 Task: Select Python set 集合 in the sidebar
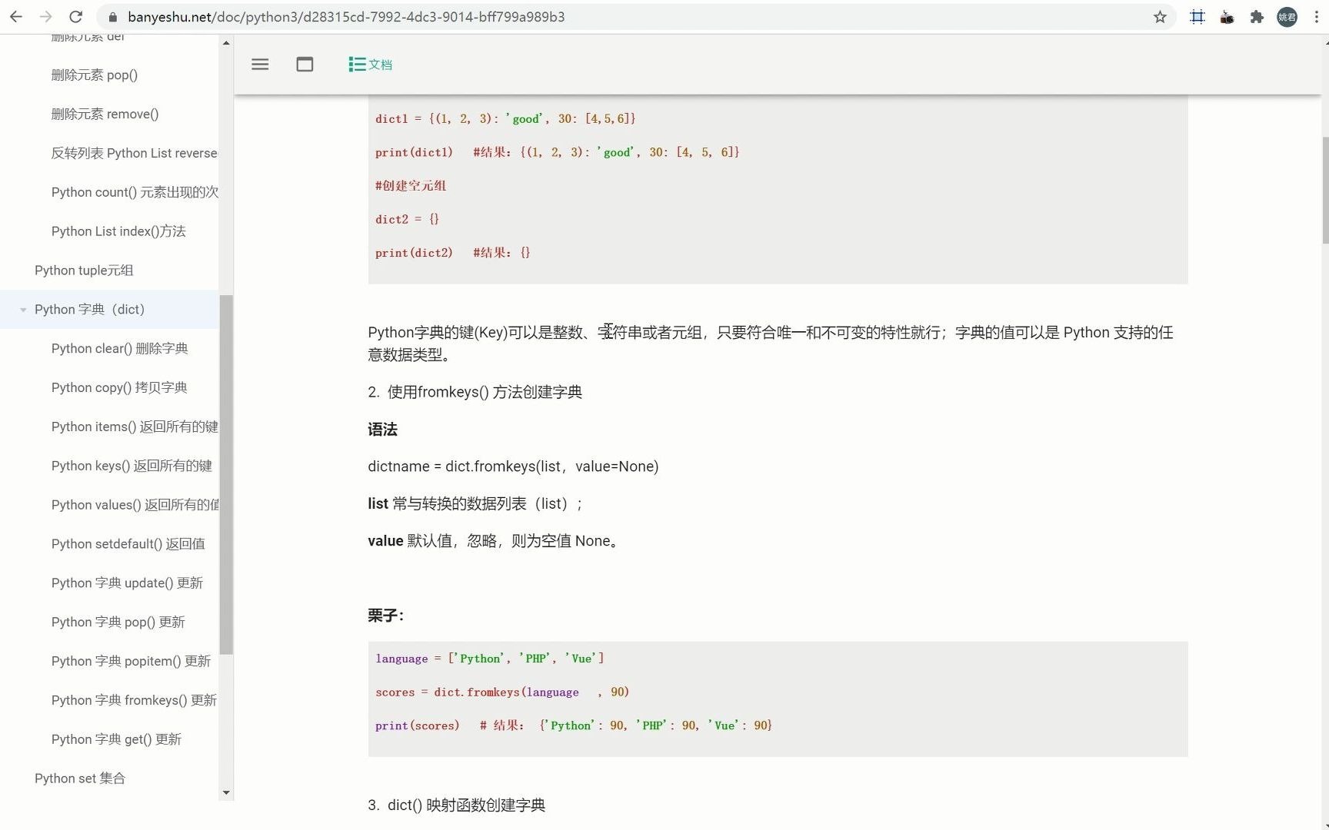pos(80,779)
